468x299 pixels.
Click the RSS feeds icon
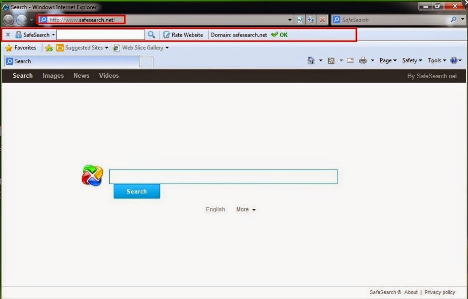click(331, 60)
